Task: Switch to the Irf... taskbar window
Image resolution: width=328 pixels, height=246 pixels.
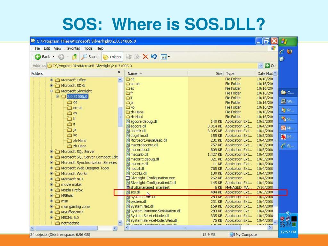Action: pos(288,137)
